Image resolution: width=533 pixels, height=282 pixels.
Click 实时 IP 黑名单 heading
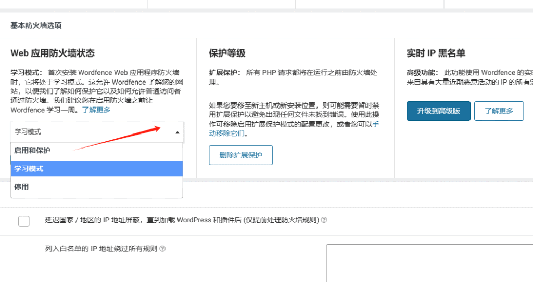point(436,53)
